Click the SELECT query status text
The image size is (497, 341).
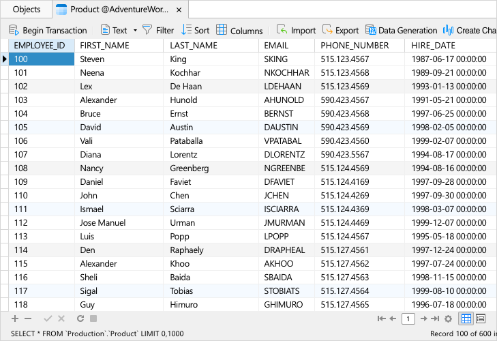pyautogui.click(x=97, y=333)
